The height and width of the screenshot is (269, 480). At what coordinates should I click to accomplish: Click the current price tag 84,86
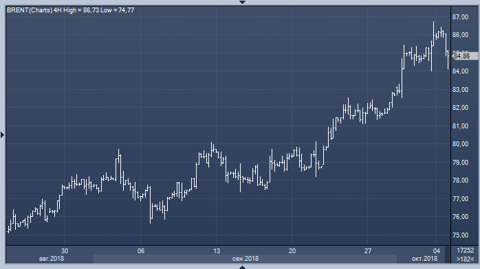[x=465, y=56]
